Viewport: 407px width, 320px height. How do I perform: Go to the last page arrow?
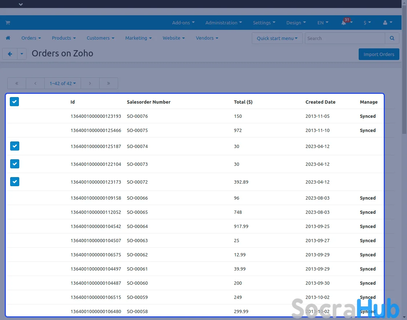click(x=108, y=83)
